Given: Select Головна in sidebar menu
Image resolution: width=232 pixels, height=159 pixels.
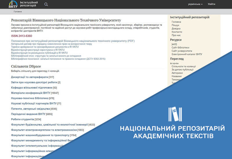Looking at the screenshot, I should [176, 22].
